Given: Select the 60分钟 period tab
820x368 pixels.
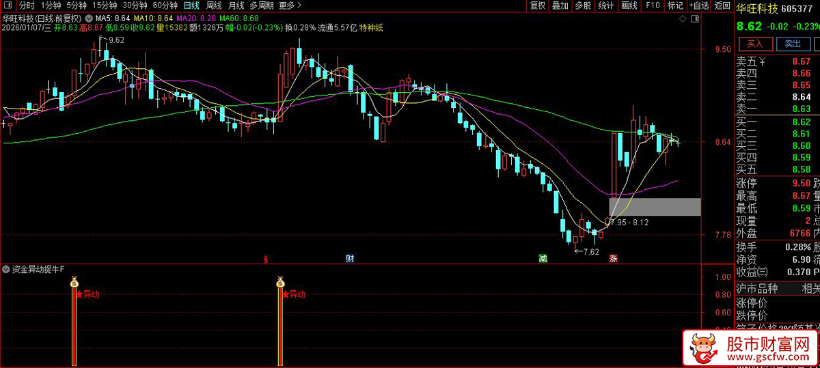Looking at the screenshot, I should [165, 5].
